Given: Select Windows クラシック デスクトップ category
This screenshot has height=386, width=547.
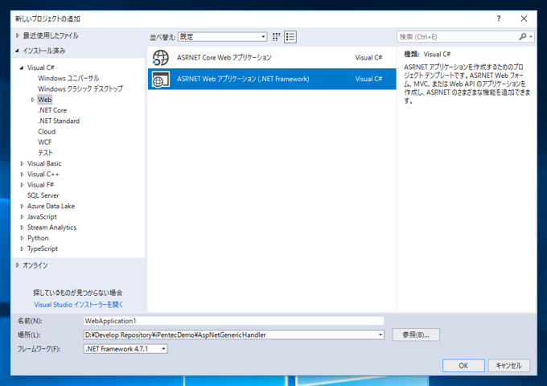Looking at the screenshot, I should pos(80,89).
